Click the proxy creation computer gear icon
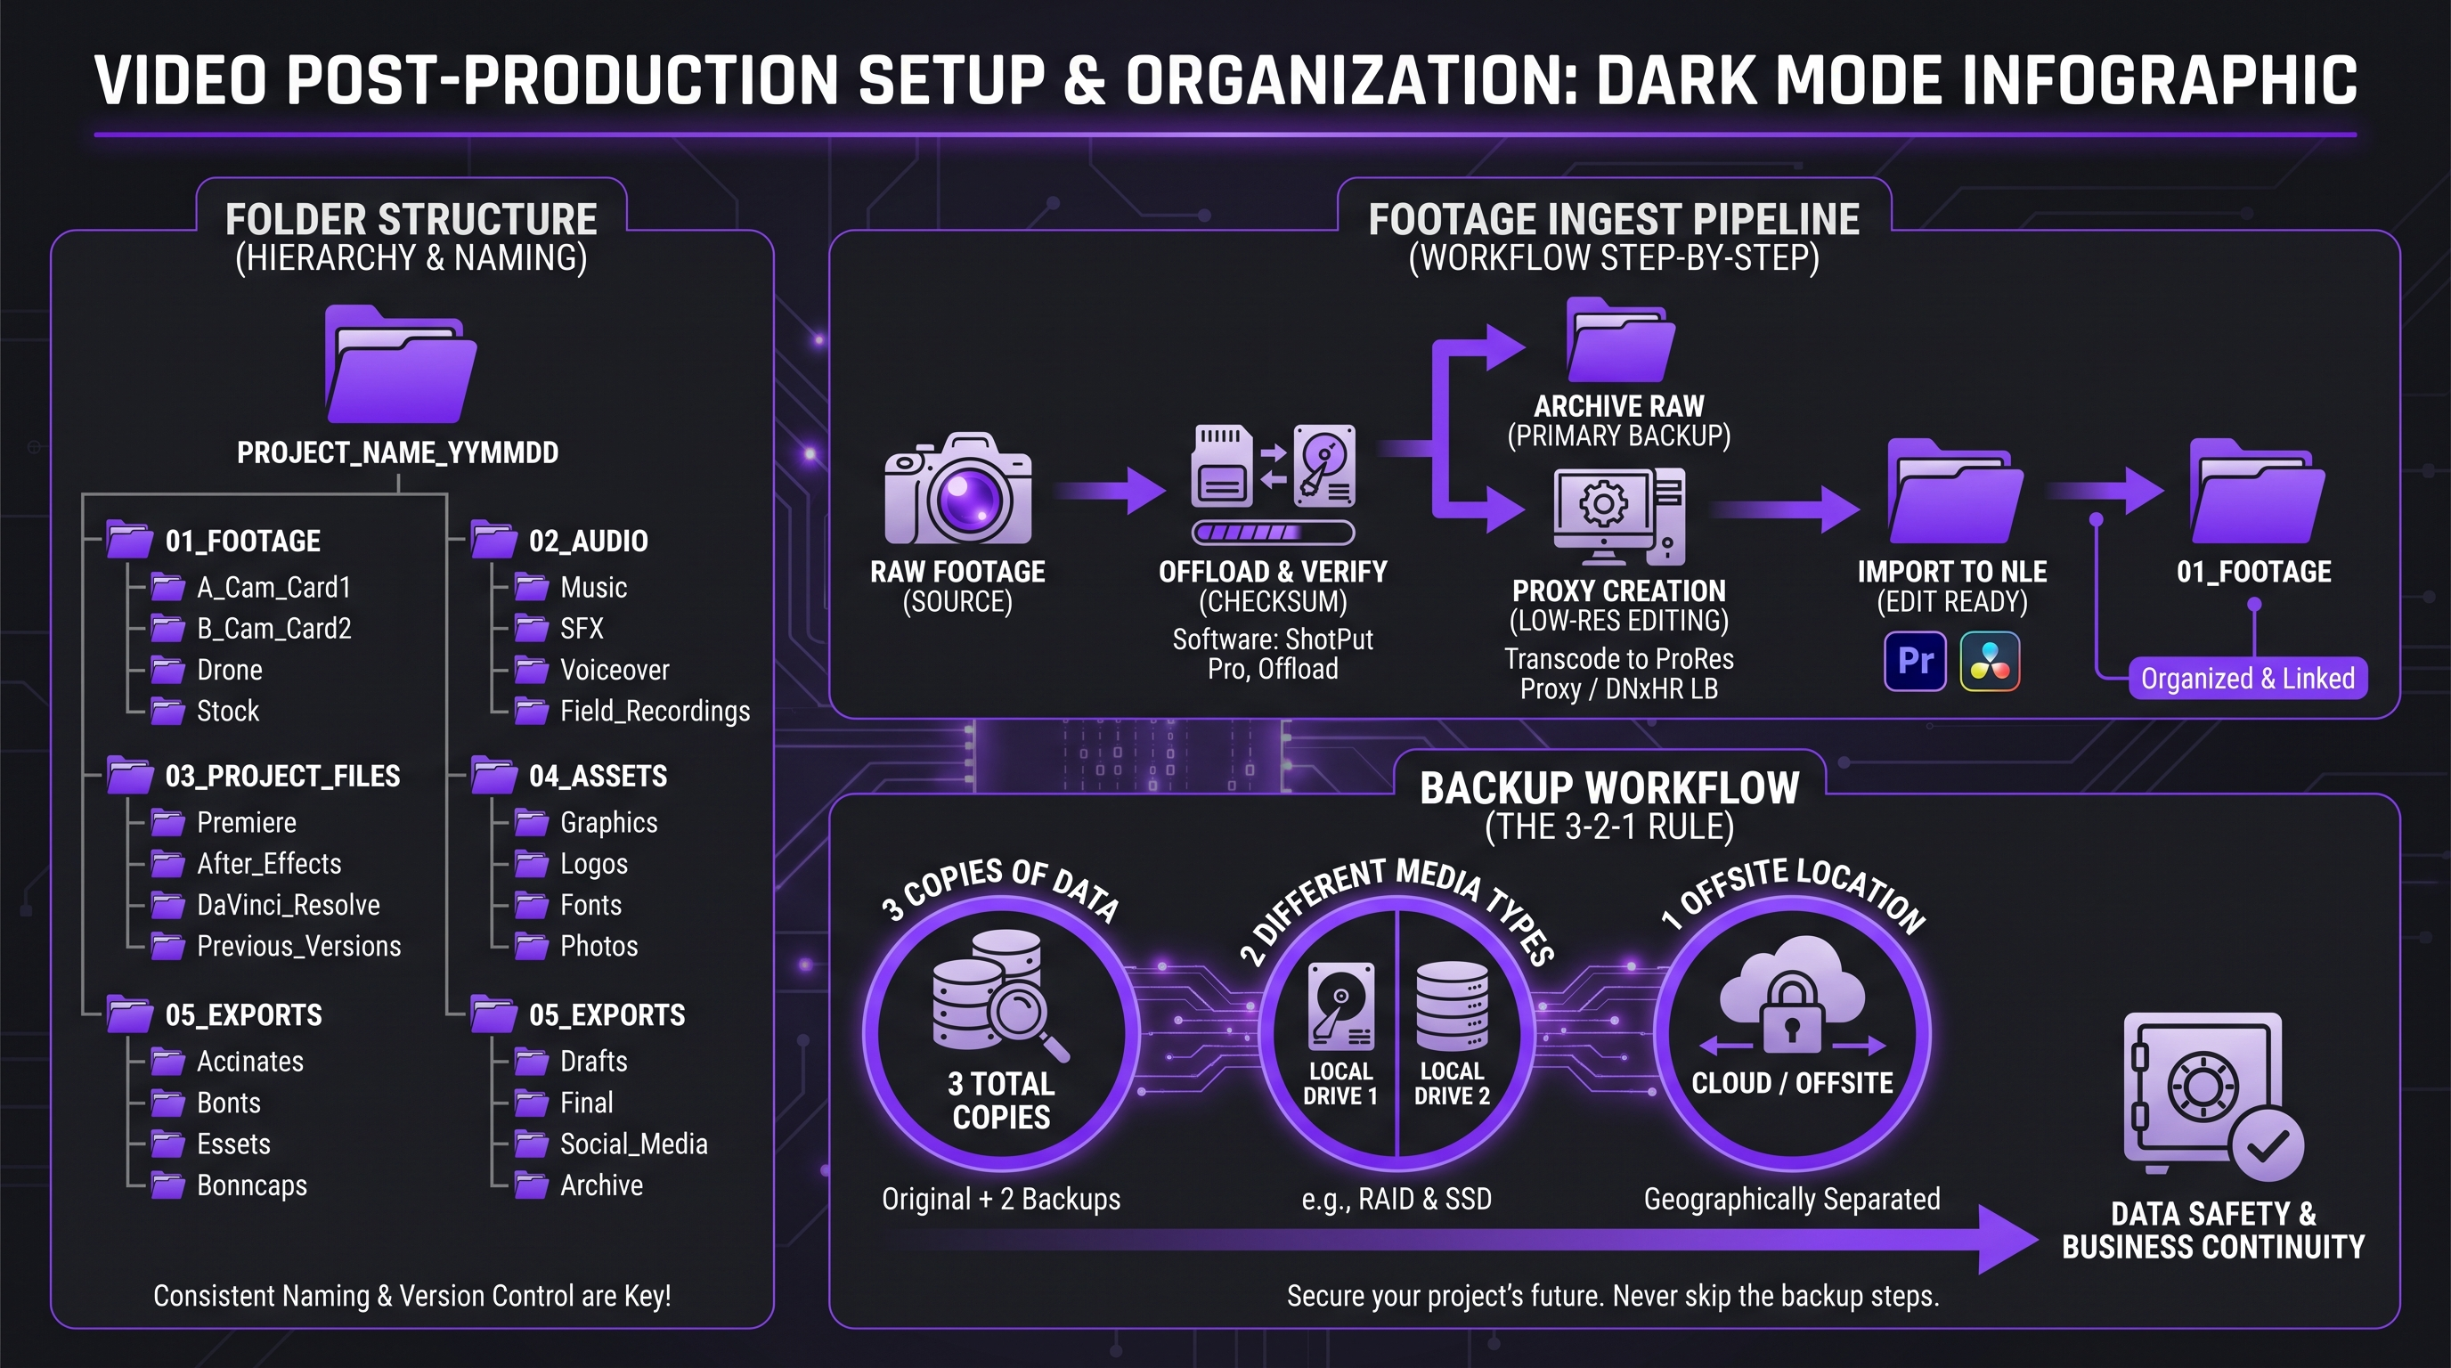This screenshot has width=2451, height=1368. point(1619,517)
